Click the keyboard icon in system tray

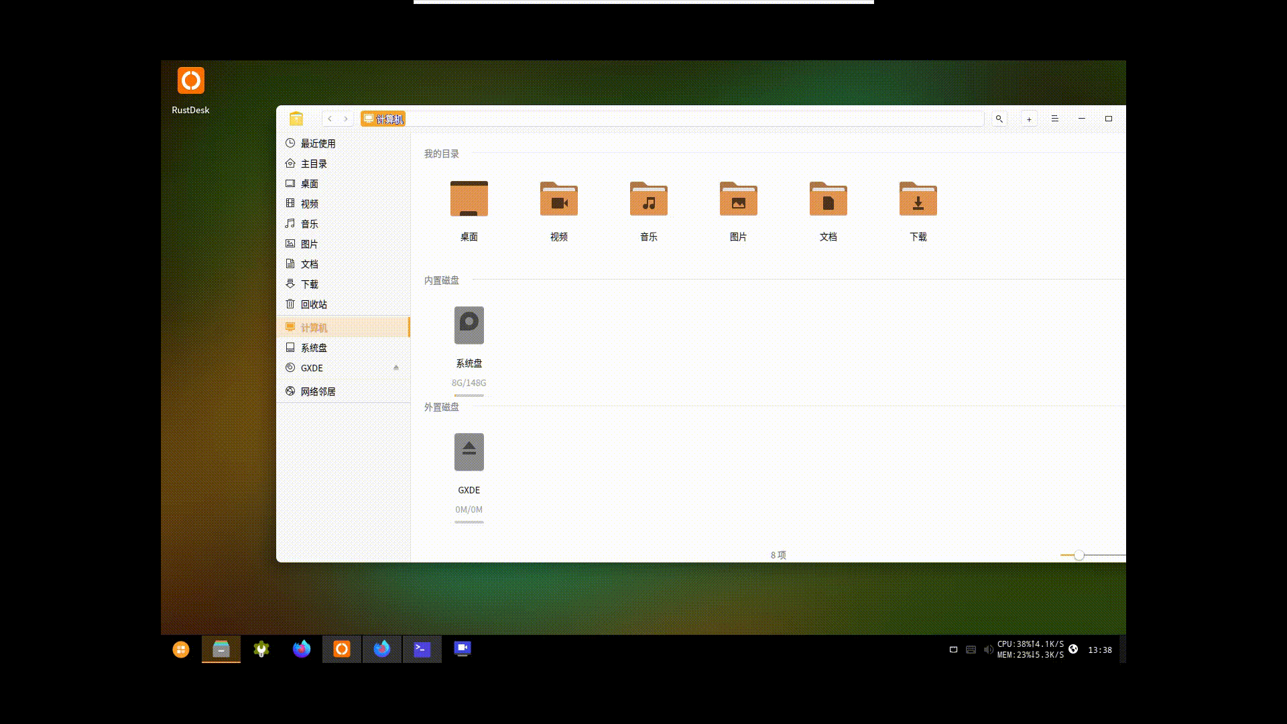click(x=971, y=650)
